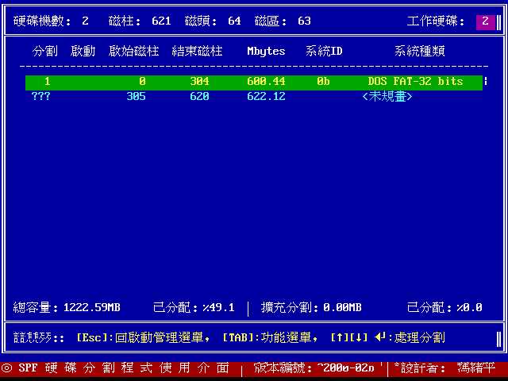Click the circle icon beside SPF title
This screenshot has width=508, height=381.
pyautogui.click(x=6, y=368)
